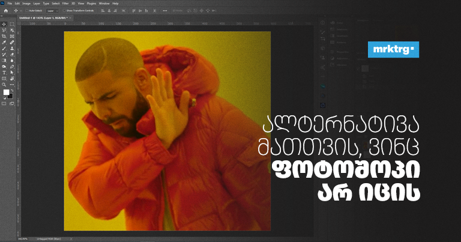Select the Move tool in the toolbox
This screenshot has width=461, height=242.
tap(4, 25)
